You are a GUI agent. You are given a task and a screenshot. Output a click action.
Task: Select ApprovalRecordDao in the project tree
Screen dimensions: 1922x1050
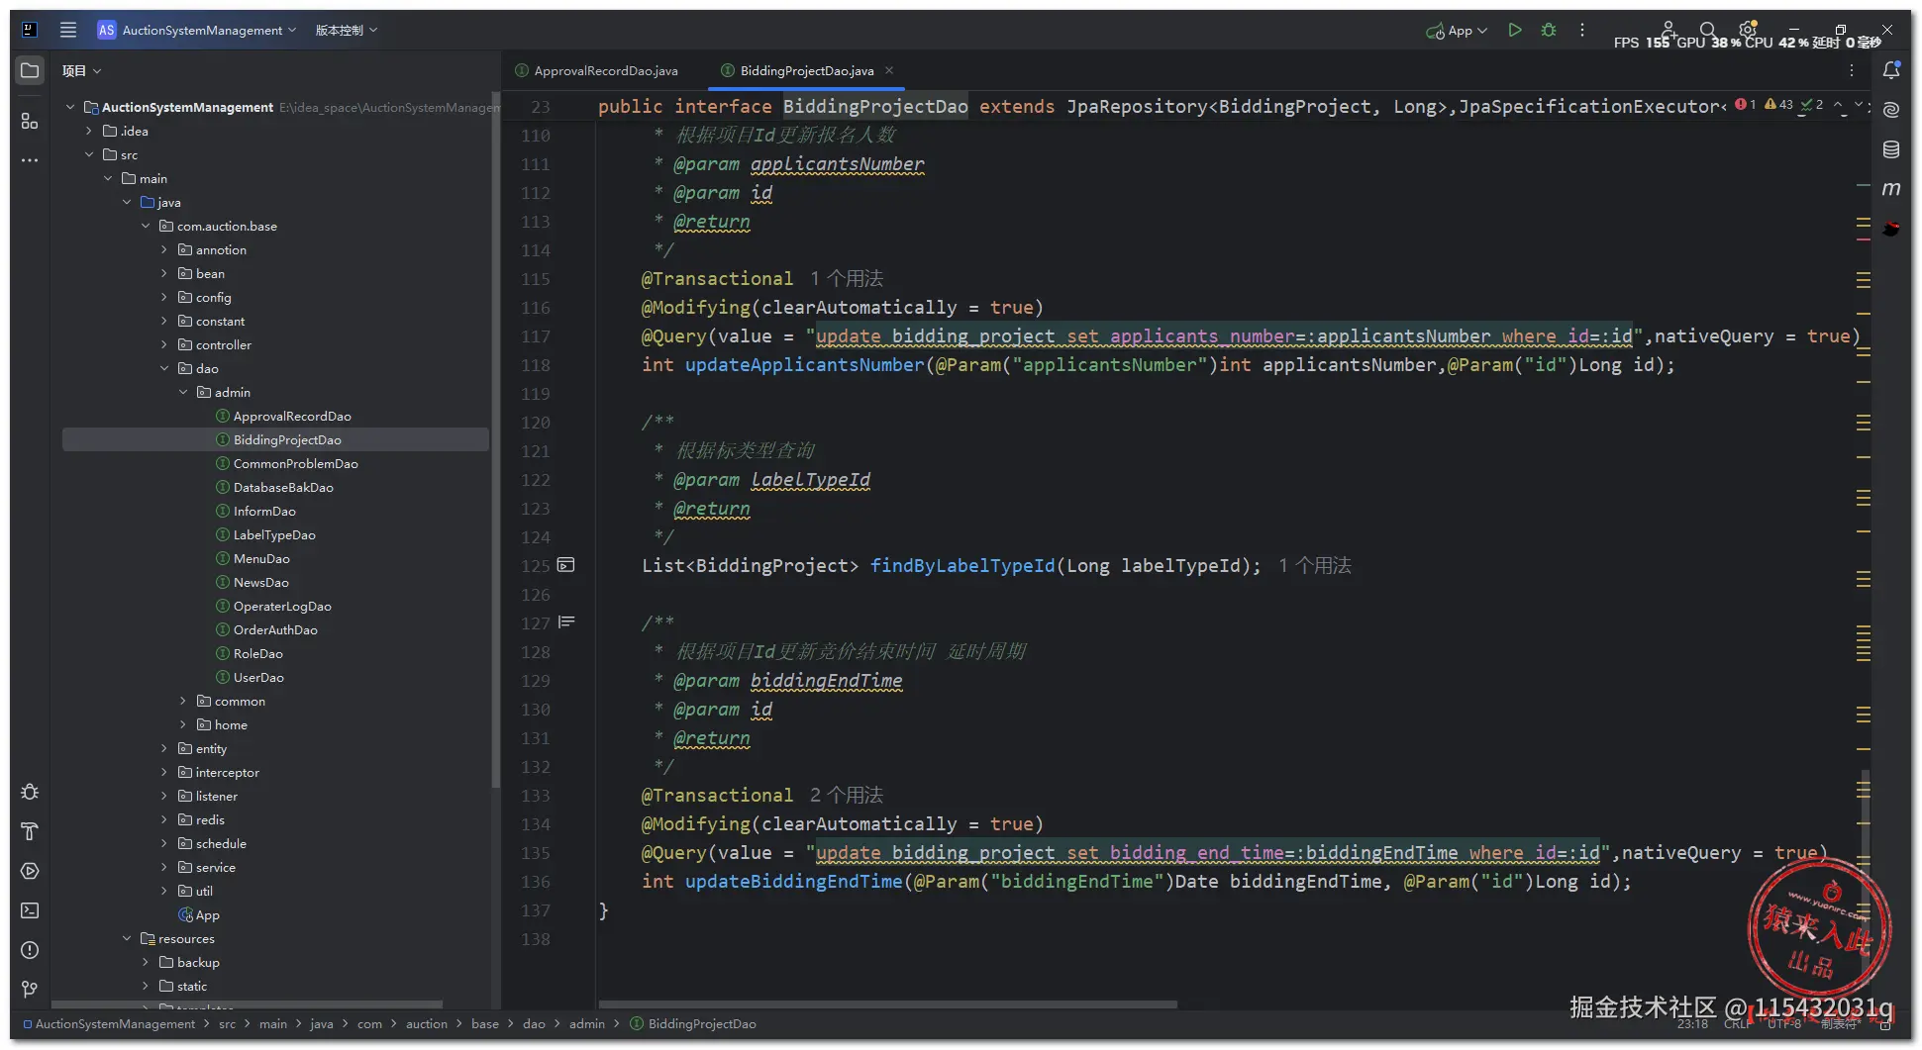pyautogui.click(x=292, y=416)
